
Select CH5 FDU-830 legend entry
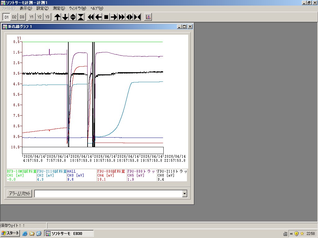(x=142, y=175)
